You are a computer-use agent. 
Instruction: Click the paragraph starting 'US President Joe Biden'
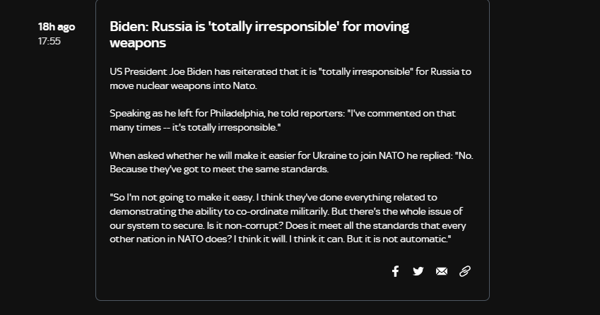click(x=290, y=78)
